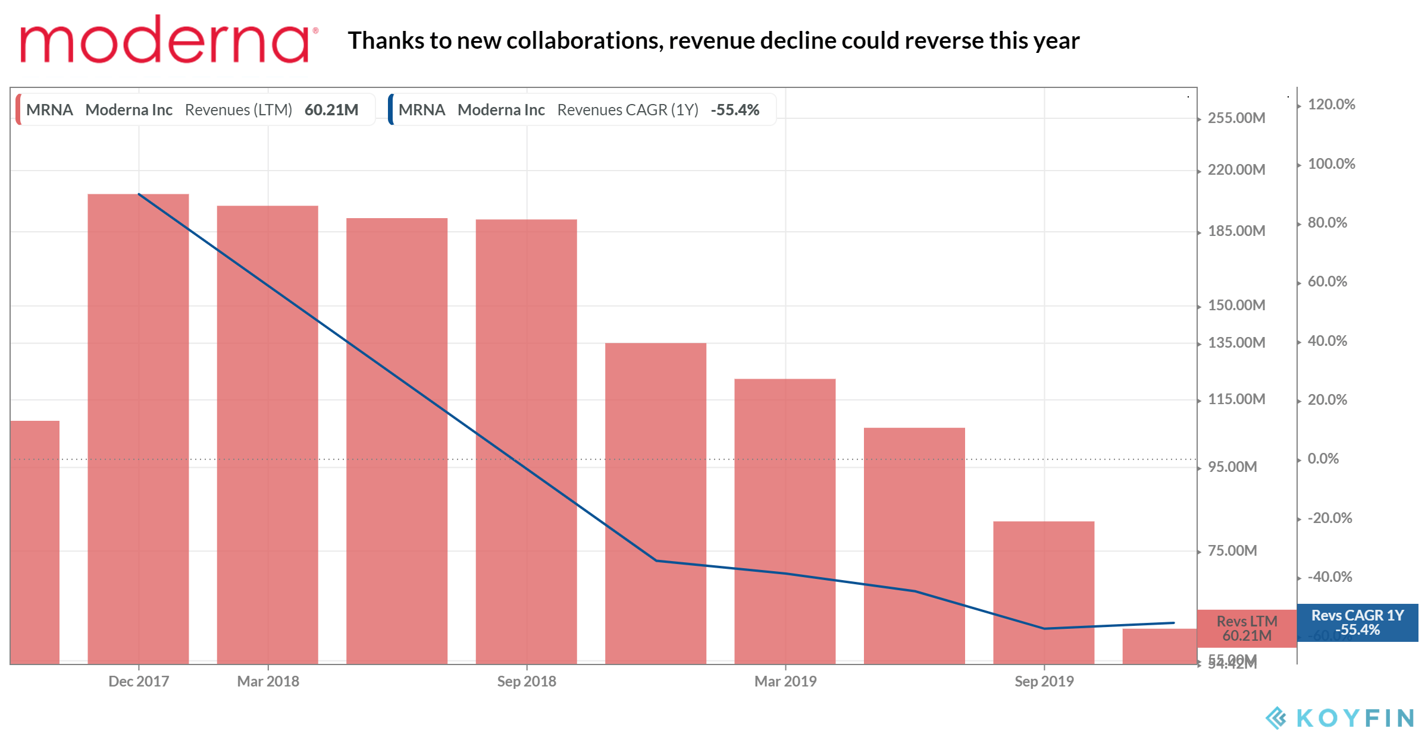The image size is (1428, 737).
Task: Click the 135.00M axis value
Action: [x=1236, y=342]
